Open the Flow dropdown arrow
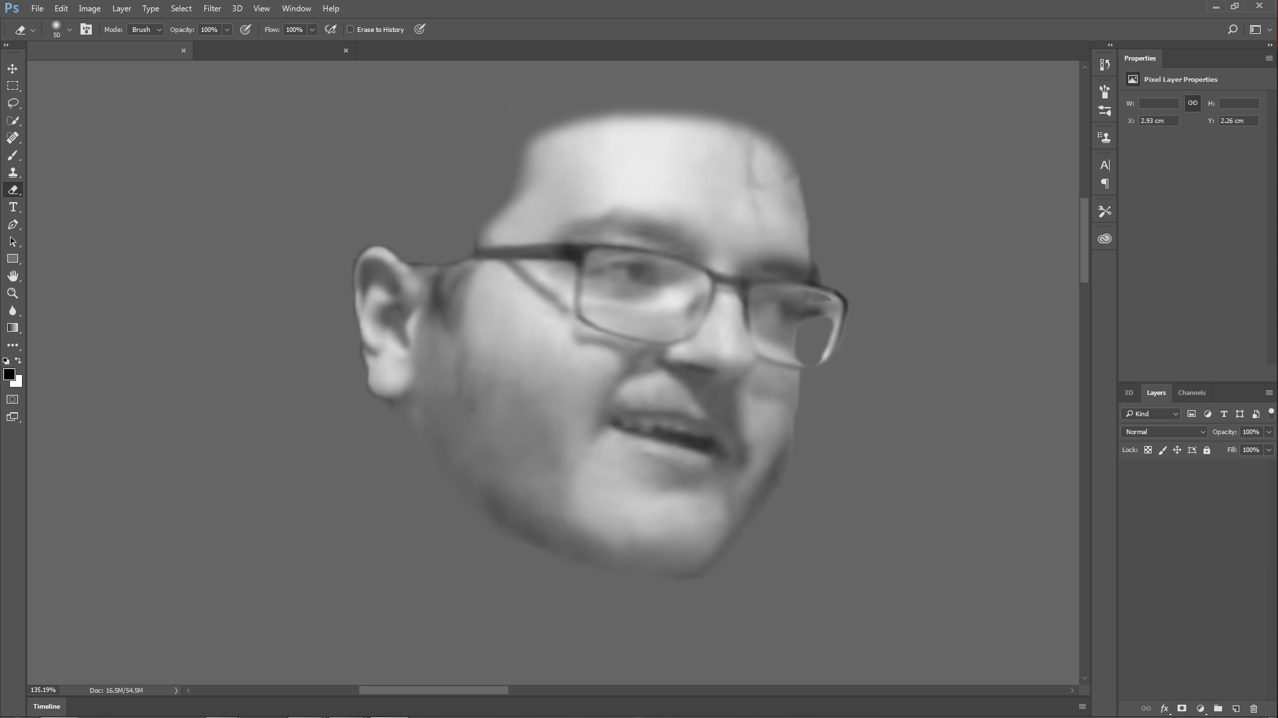Image resolution: width=1278 pixels, height=718 pixels. coord(312,29)
